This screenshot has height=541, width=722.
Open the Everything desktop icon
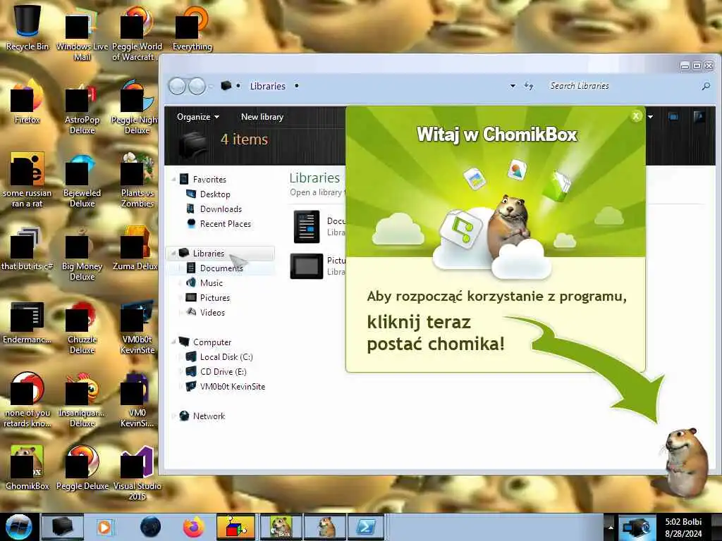coord(192,27)
